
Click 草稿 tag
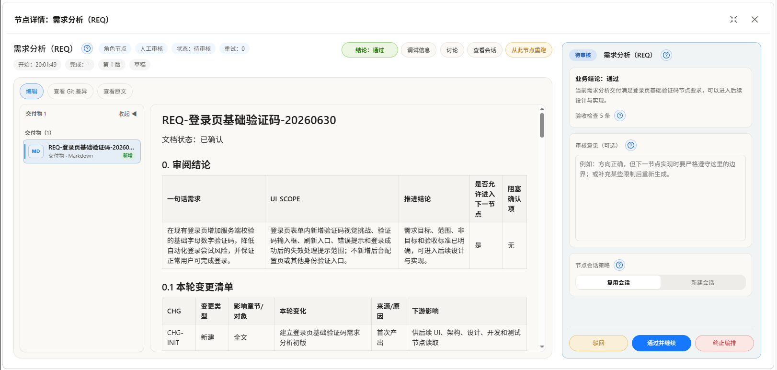pos(140,64)
